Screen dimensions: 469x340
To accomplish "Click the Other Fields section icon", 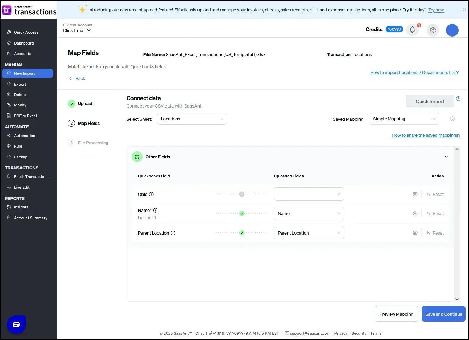I will (137, 157).
